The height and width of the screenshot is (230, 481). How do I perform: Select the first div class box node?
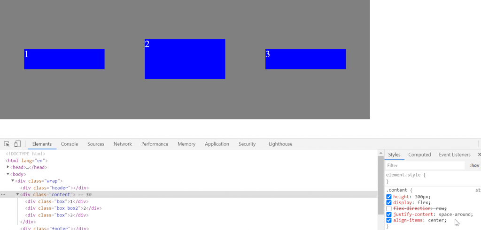click(x=57, y=201)
